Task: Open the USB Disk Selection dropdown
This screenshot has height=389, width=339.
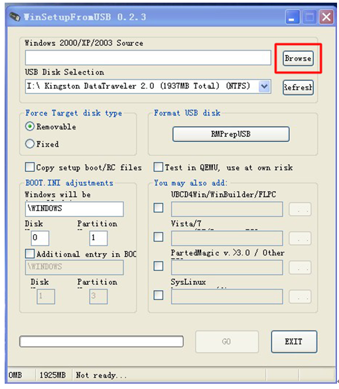Action: point(264,86)
